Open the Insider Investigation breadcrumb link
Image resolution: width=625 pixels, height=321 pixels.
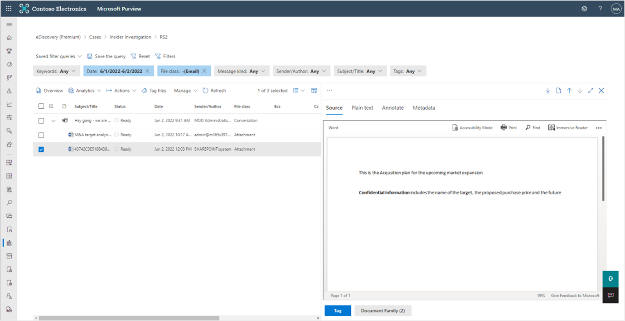(x=130, y=37)
